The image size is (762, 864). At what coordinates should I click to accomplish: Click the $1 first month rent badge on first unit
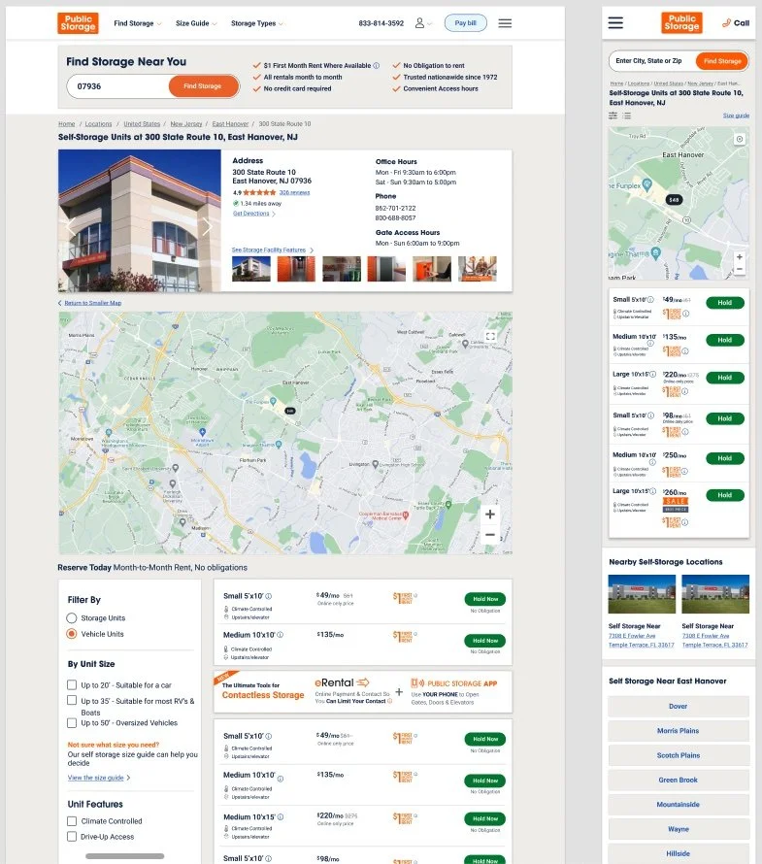coord(403,598)
